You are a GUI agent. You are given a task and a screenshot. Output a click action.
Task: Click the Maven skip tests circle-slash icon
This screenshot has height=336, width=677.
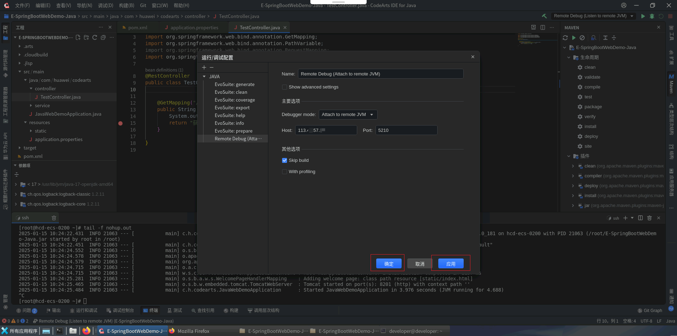(x=582, y=38)
